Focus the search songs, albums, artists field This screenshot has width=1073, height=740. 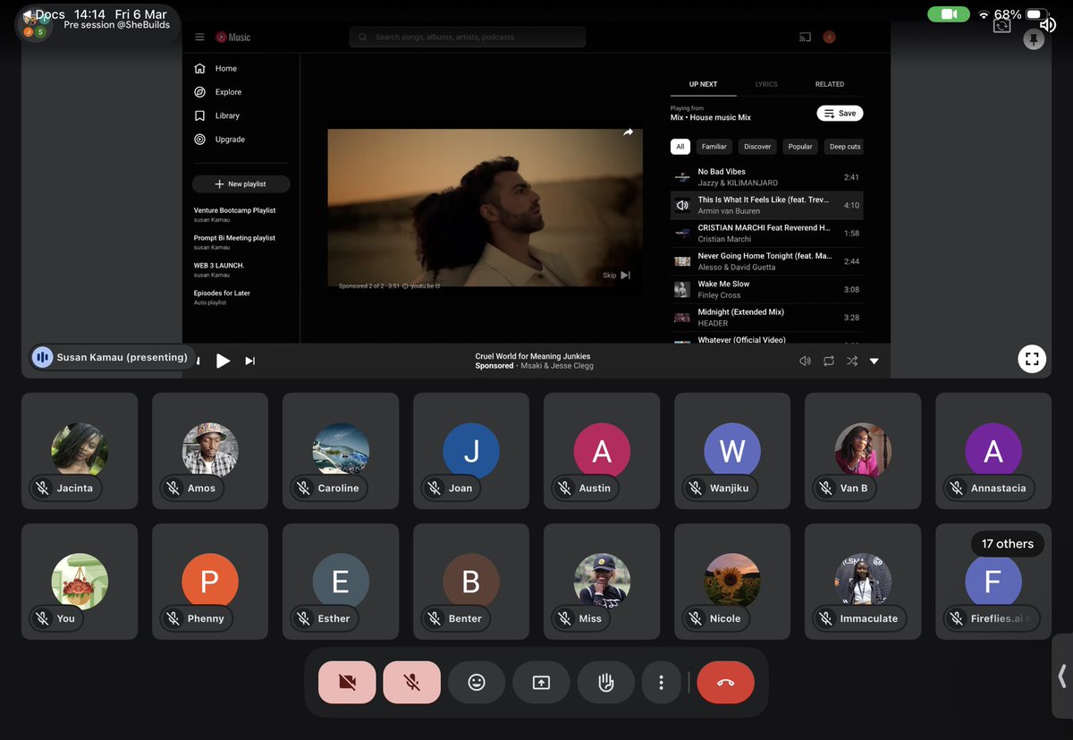(468, 37)
